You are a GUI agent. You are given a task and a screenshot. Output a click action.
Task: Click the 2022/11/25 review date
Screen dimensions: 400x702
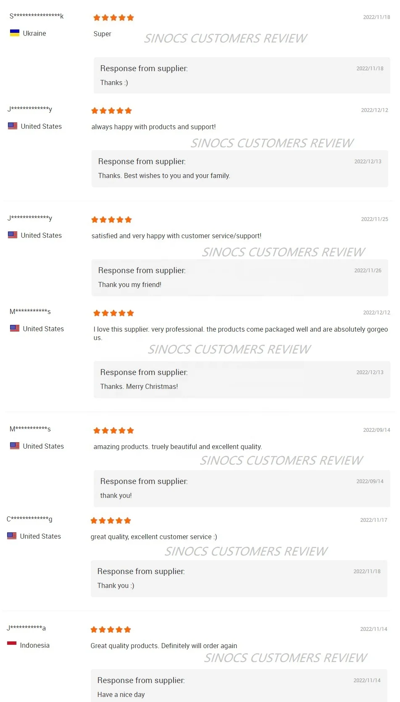(x=374, y=219)
